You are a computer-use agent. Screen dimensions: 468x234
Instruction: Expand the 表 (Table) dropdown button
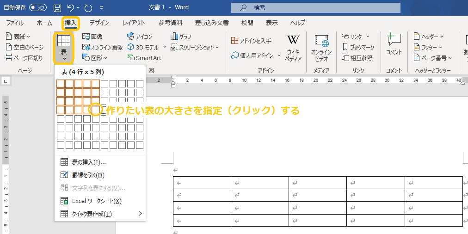point(64,47)
